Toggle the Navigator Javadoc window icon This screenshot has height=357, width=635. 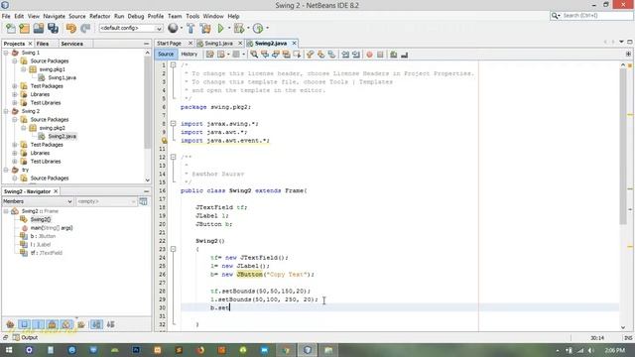[143, 201]
